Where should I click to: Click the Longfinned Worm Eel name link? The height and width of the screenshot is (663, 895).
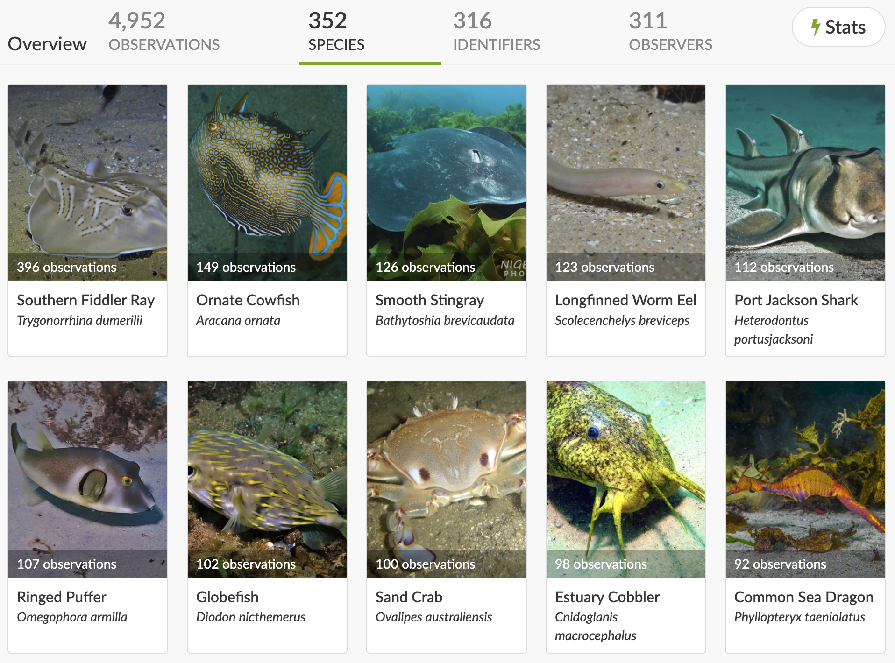625,300
